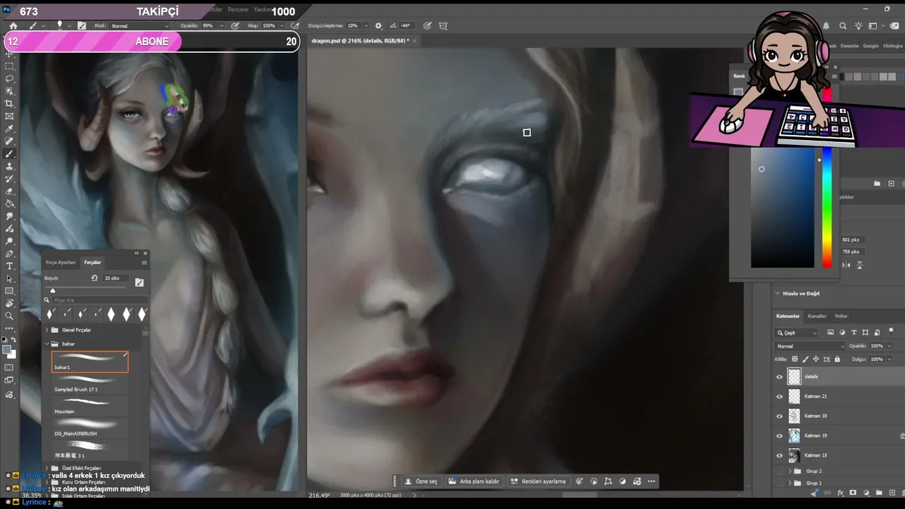The width and height of the screenshot is (905, 509).
Task: Click the hue spectrum strip in color picker
Action: pyautogui.click(x=827, y=208)
